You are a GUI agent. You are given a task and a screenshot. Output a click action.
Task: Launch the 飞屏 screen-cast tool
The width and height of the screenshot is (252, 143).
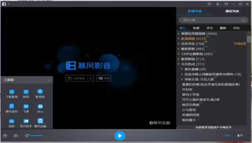coord(26,108)
